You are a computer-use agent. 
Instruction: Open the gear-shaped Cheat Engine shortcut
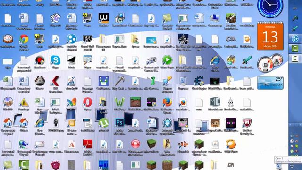click(x=199, y=81)
